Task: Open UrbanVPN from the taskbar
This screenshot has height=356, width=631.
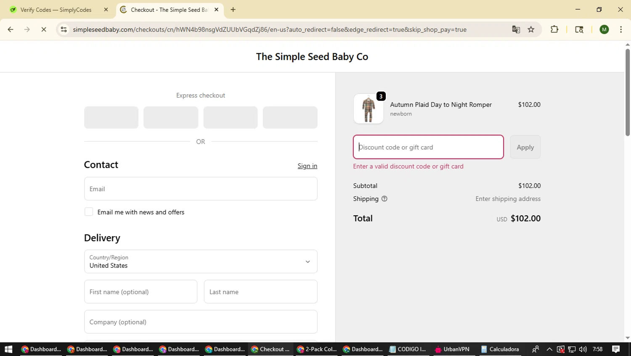Action: 453,349
